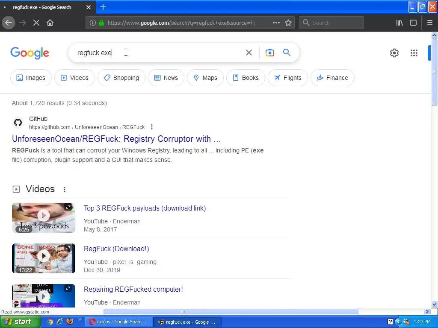The width and height of the screenshot is (438, 328).
Task: Stop loading the page with X button
Action: click(36, 23)
